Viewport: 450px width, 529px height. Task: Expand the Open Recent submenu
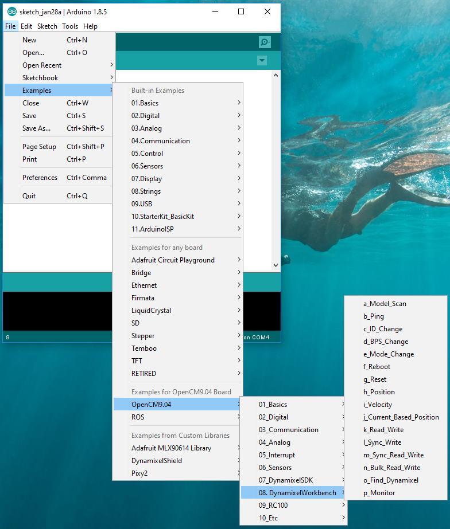(42, 65)
